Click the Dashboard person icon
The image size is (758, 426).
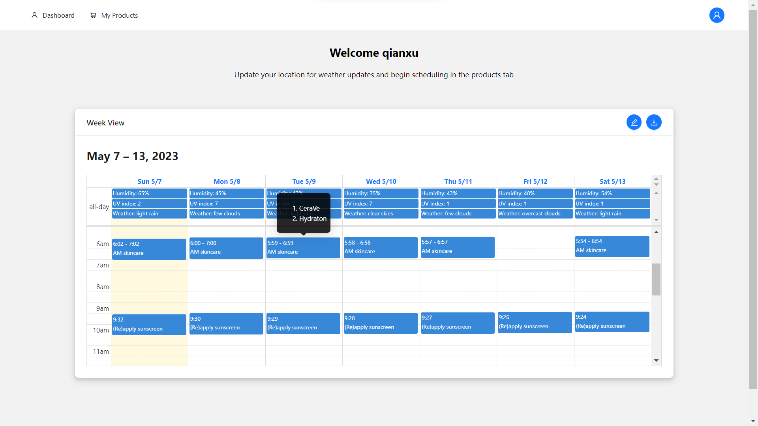tap(34, 15)
